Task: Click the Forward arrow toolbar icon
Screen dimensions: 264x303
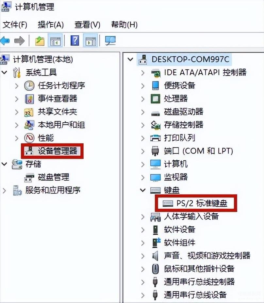Action: point(20,41)
